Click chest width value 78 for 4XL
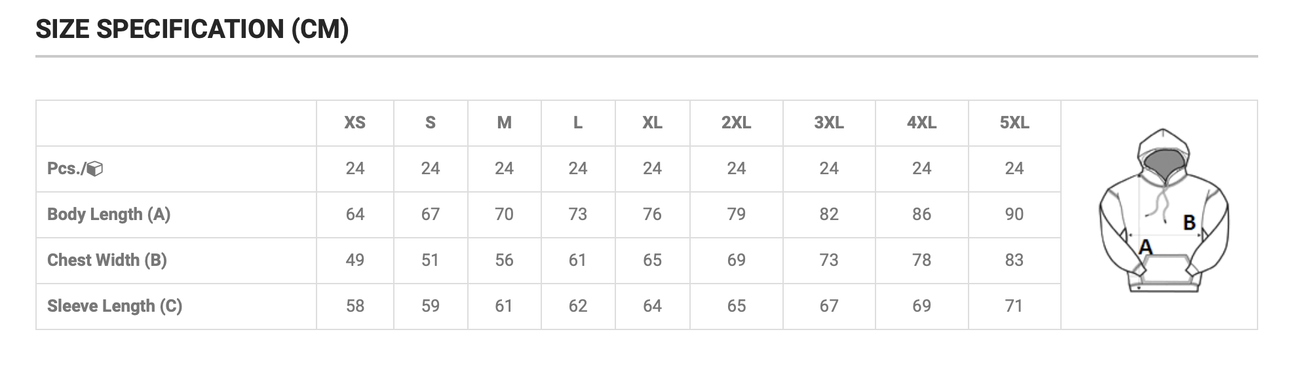Screen dimensions: 1308x372 921,260
